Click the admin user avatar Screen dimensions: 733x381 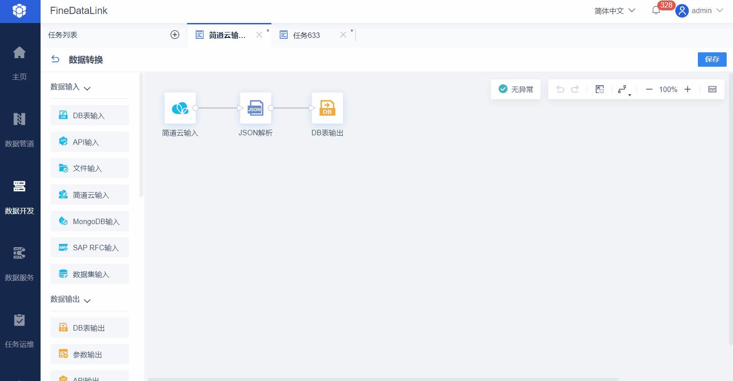[682, 10]
